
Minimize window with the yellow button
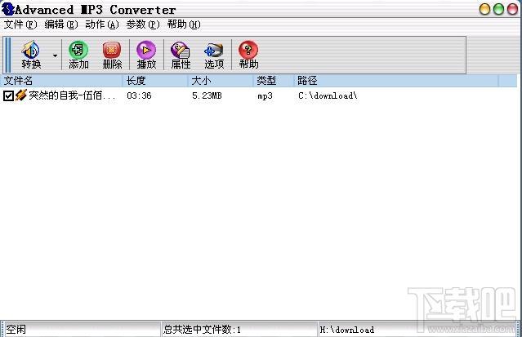click(x=484, y=9)
